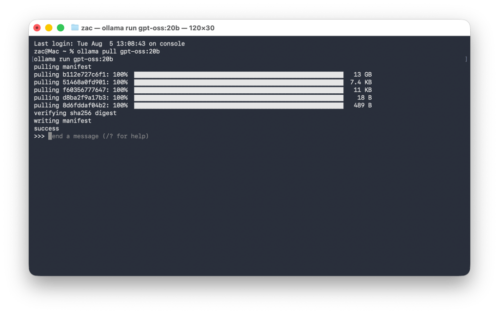
Task: Click the progress bar for layer 51468a0fd901
Action: tap(239, 83)
